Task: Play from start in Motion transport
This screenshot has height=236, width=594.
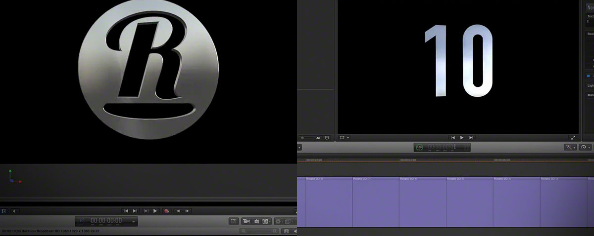Action: [x=147, y=211]
